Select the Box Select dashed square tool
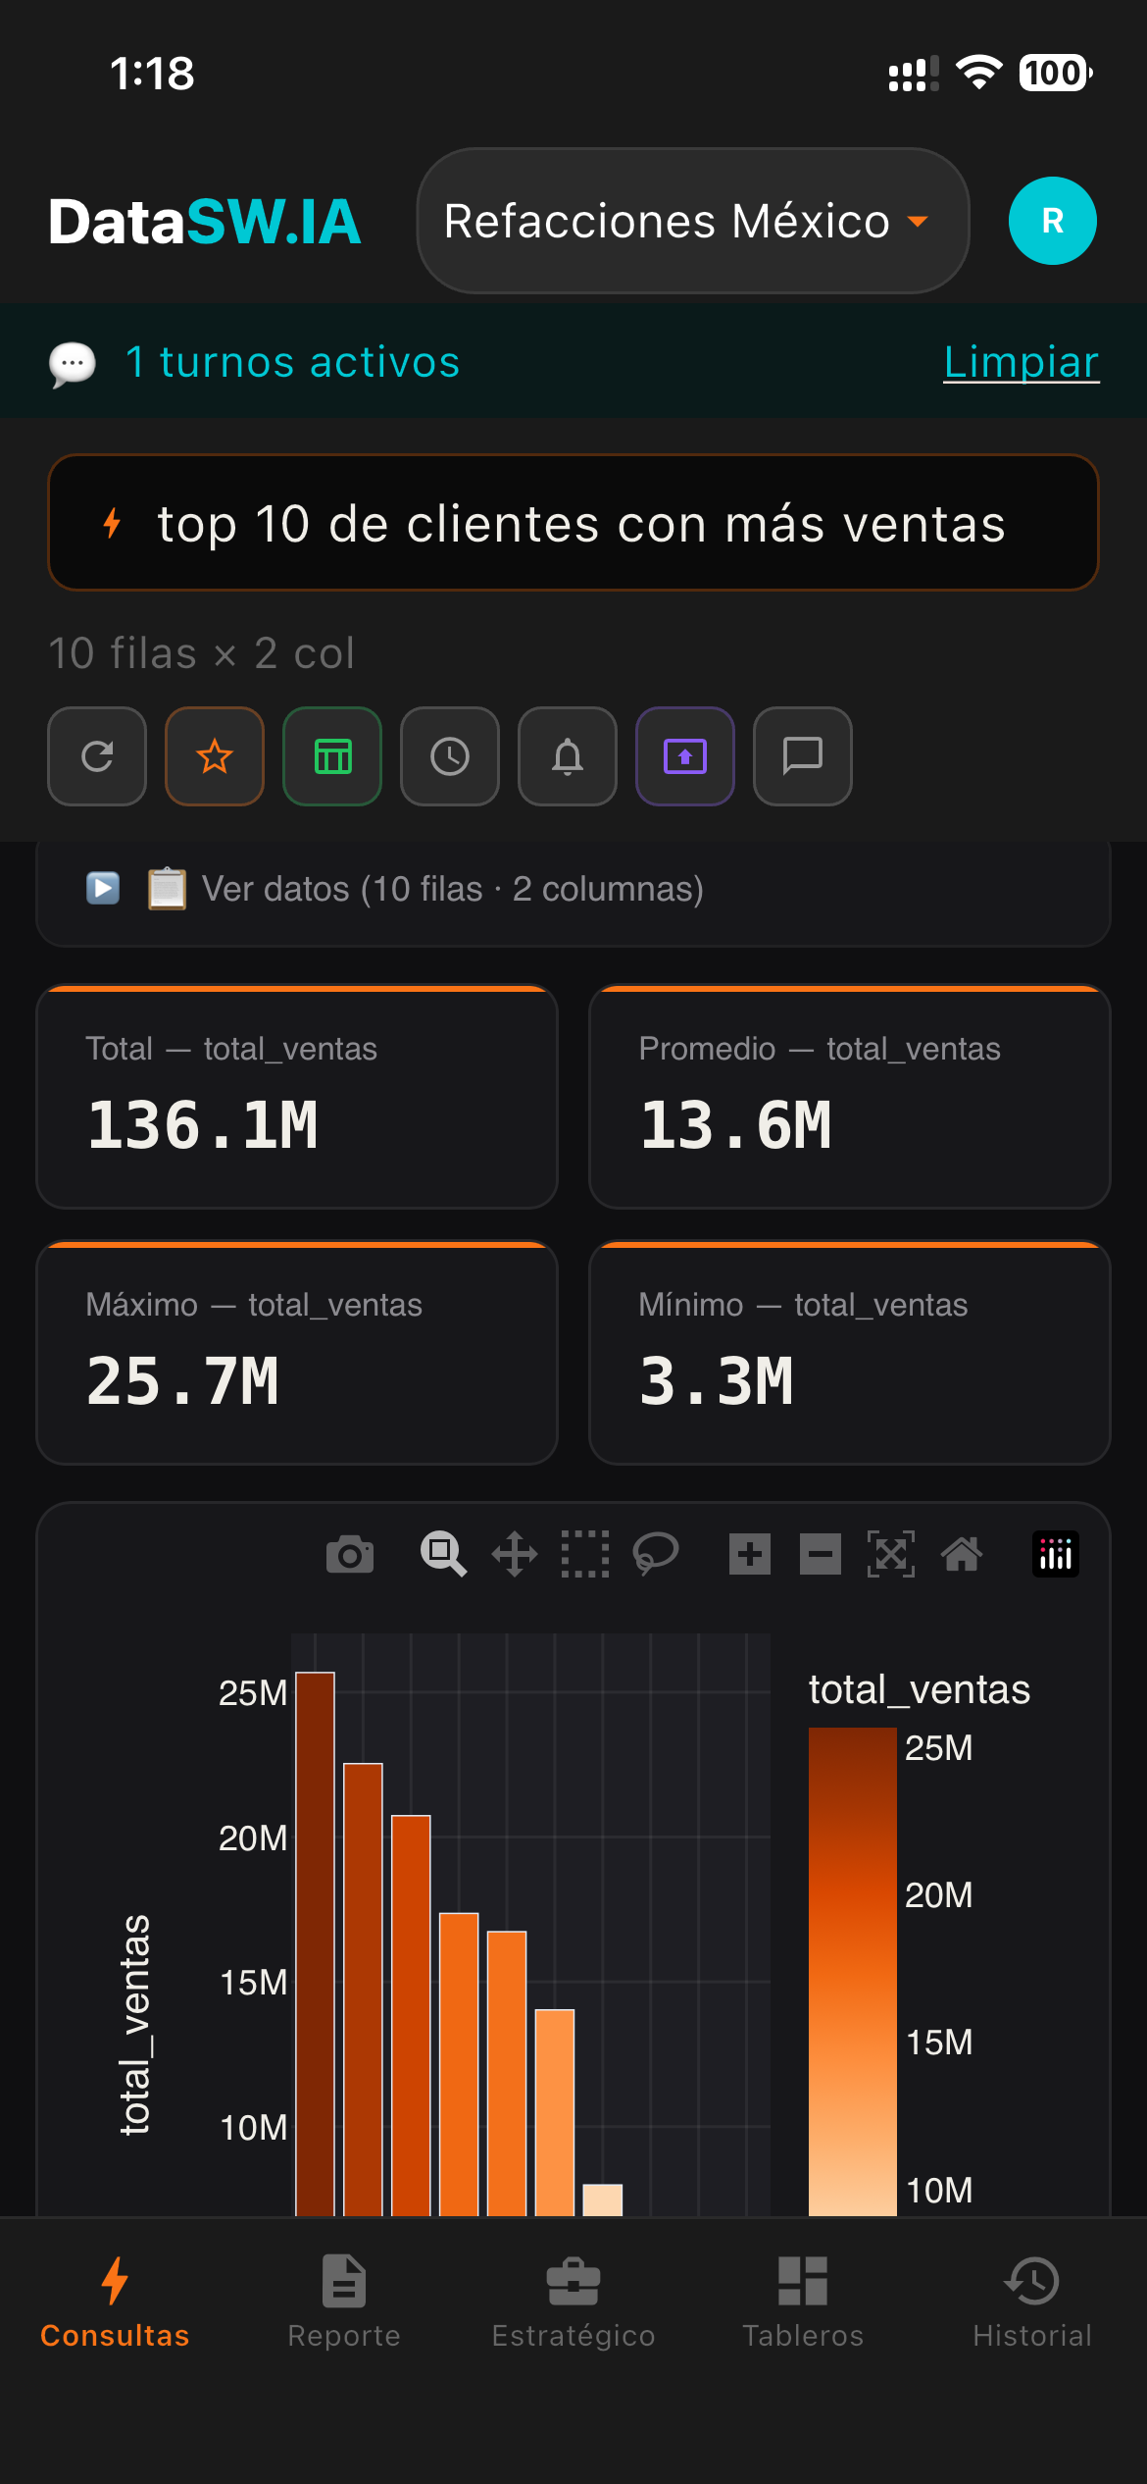Image resolution: width=1147 pixels, height=2484 pixels. coord(585,1554)
